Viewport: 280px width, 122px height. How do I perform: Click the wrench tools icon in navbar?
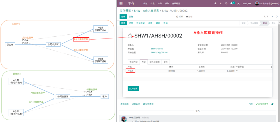[238, 4]
